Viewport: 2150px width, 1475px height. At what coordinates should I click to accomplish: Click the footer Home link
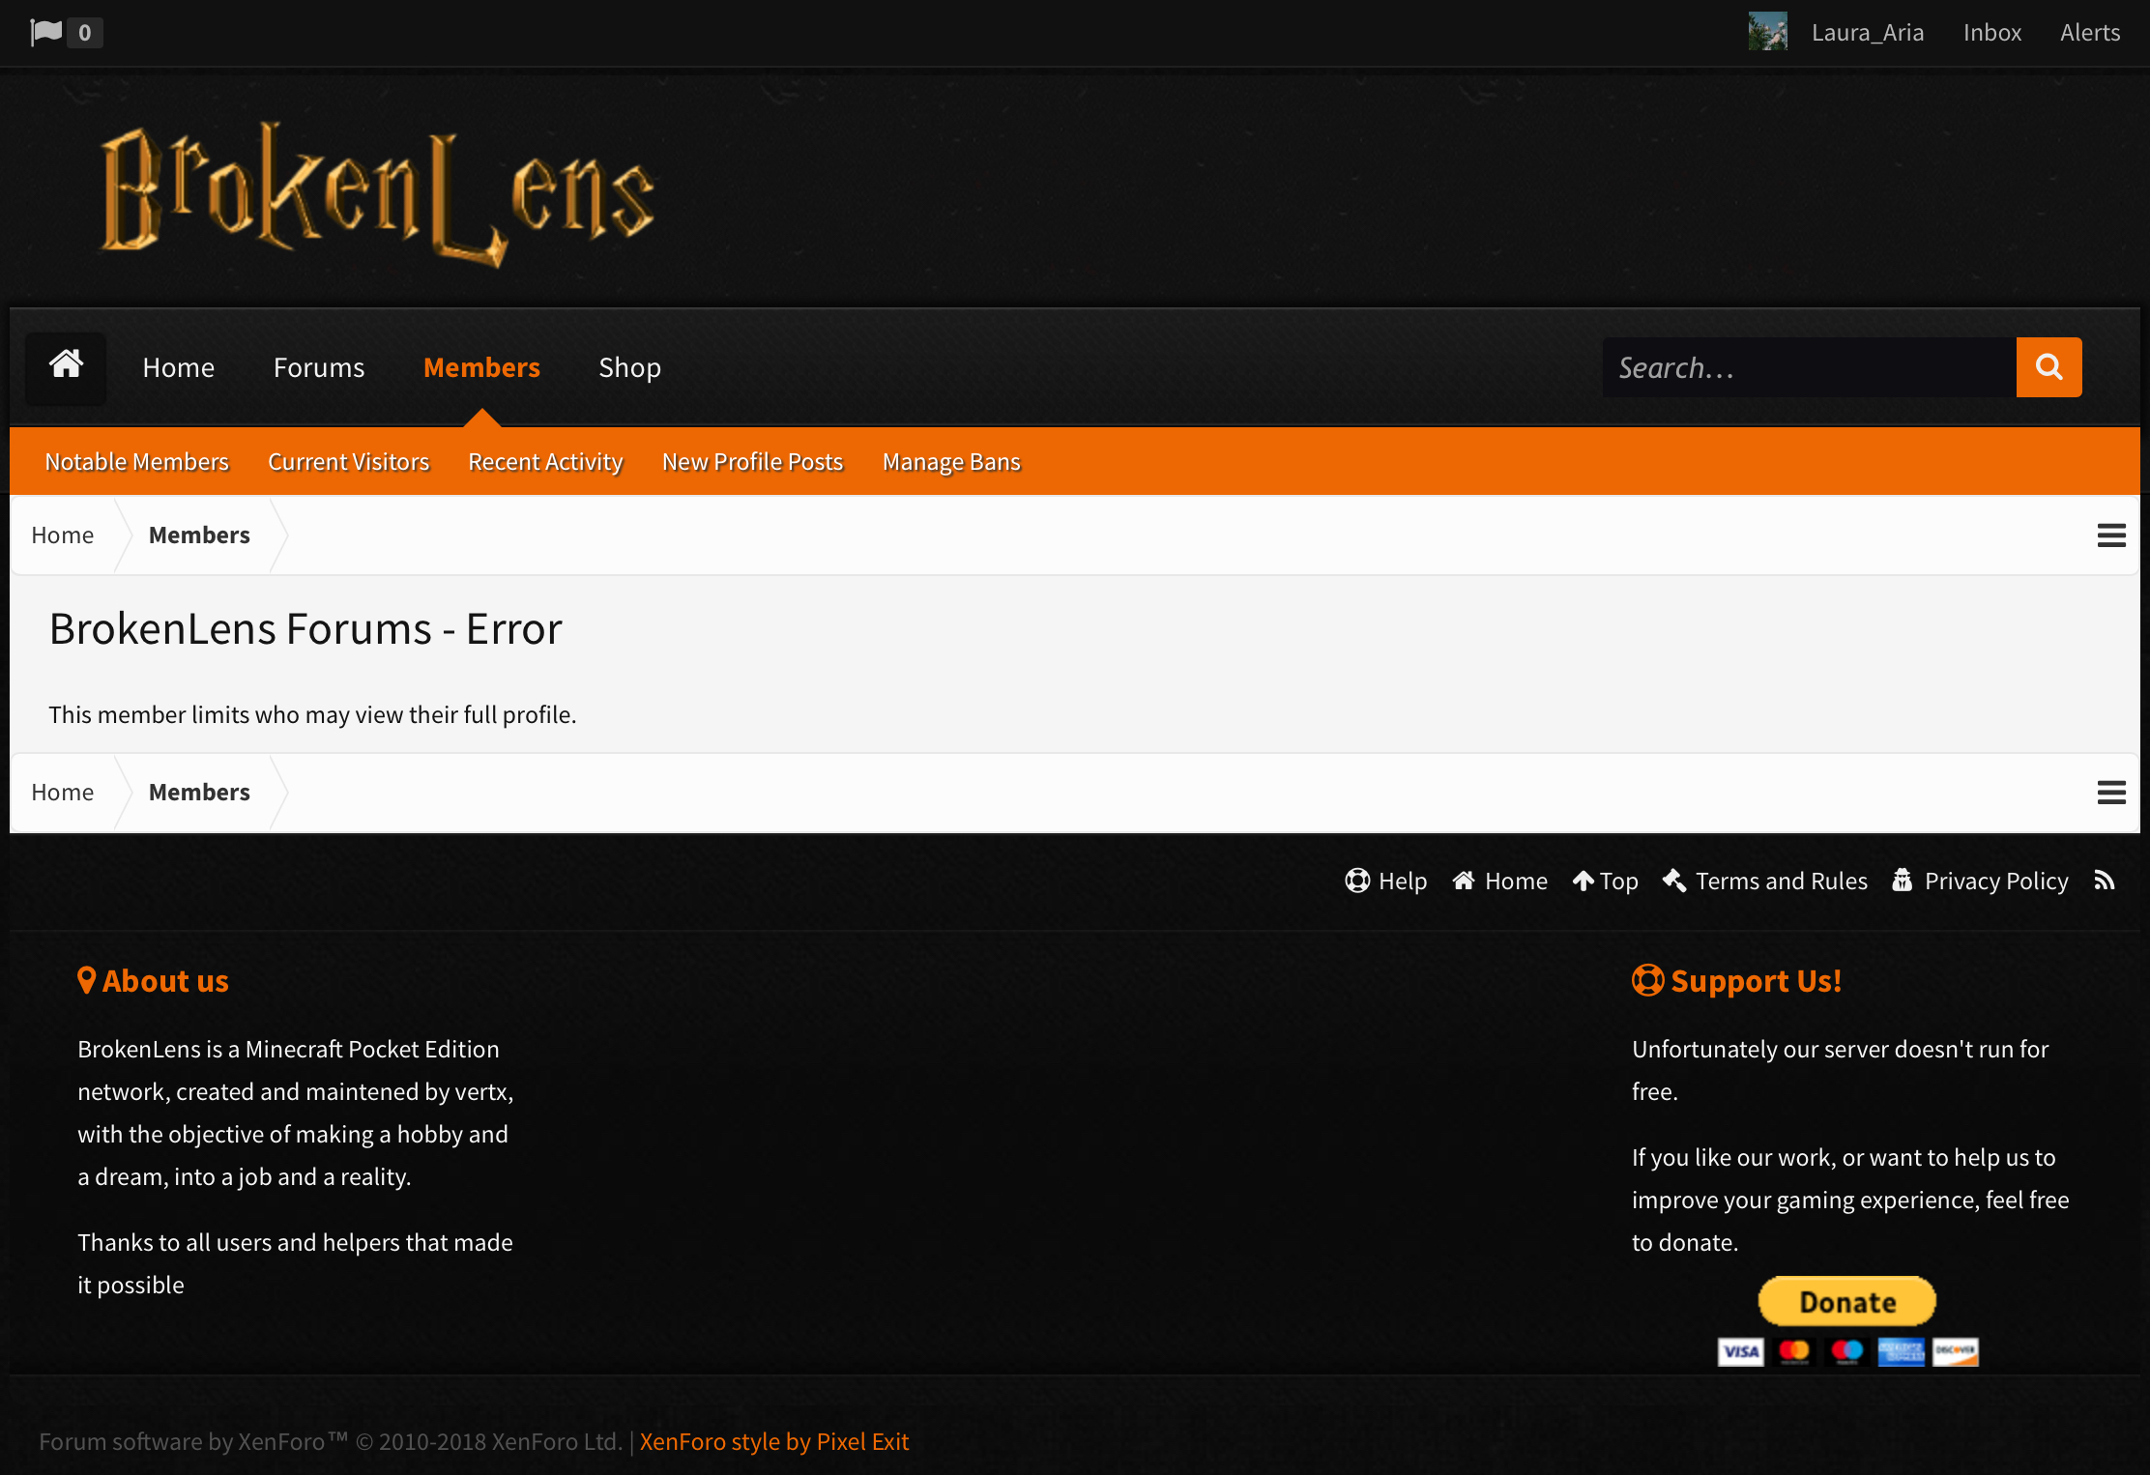(x=1499, y=882)
